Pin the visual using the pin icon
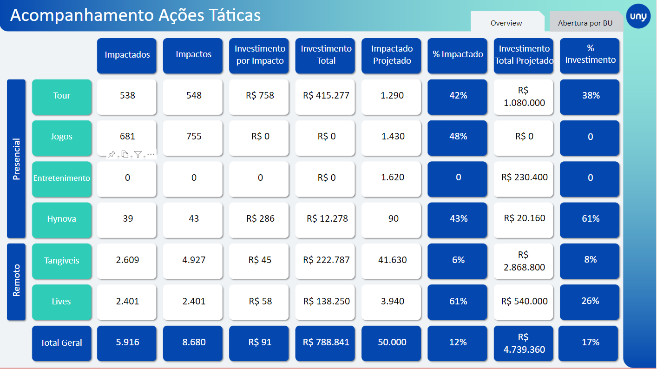Screen dimensions: 657x369 [112, 155]
